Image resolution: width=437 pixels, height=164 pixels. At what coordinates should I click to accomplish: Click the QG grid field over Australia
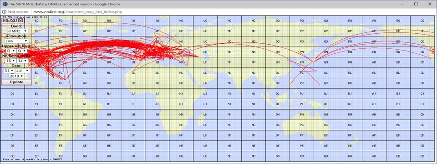coord(326,125)
